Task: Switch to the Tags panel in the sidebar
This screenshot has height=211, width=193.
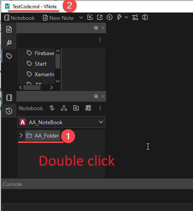Action: [x=9, y=56]
